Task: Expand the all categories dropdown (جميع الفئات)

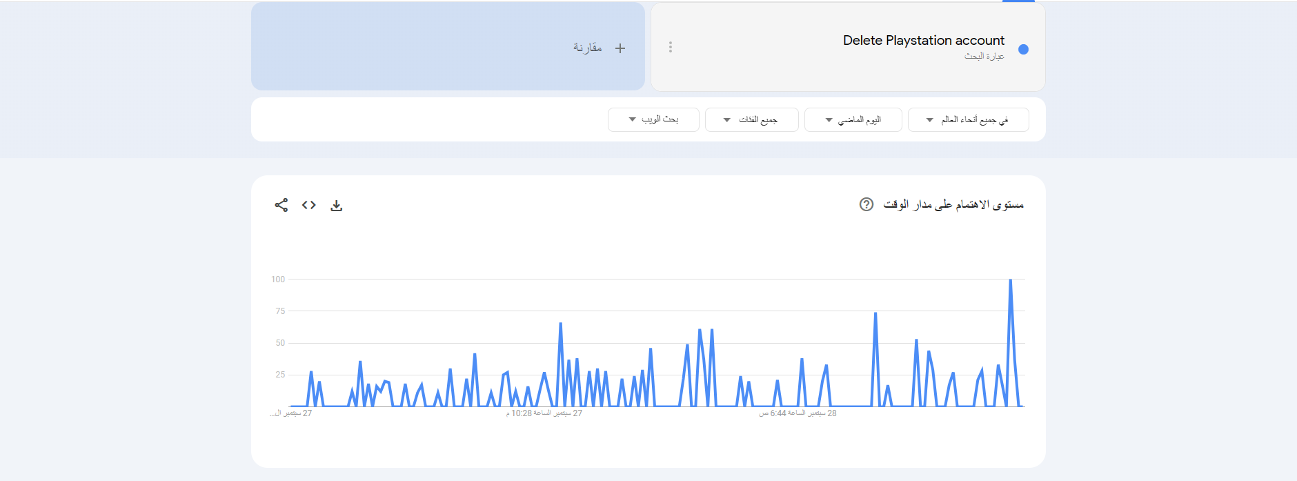Action: pyautogui.click(x=751, y=119)
